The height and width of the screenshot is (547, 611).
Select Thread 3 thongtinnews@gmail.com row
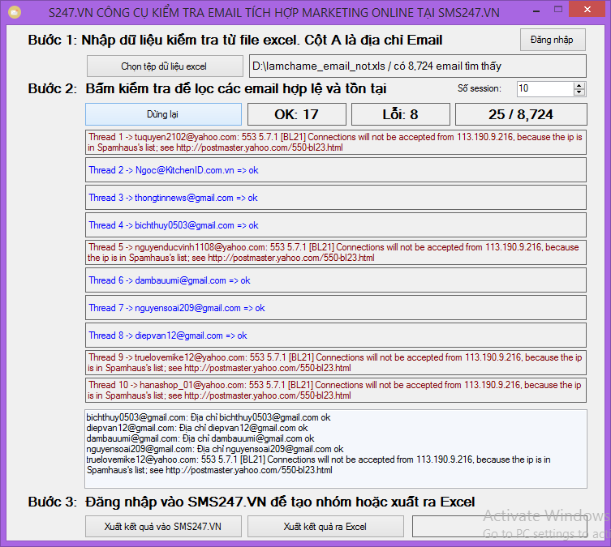335,198
